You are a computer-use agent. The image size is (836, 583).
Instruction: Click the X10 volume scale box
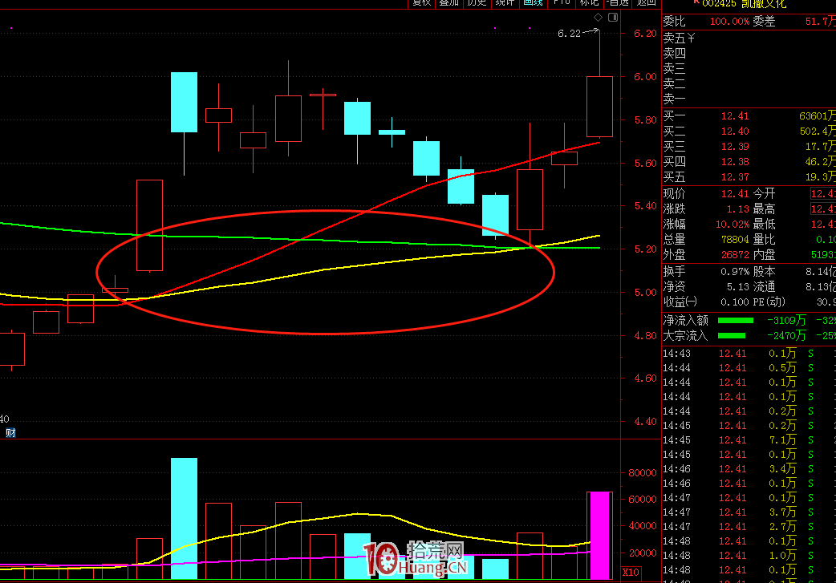pos(631,573)
